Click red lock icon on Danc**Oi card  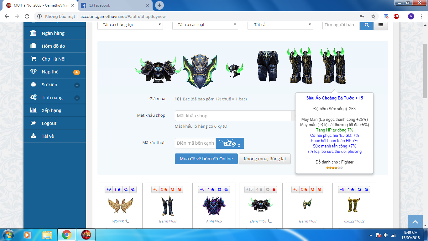pos(274,190)
